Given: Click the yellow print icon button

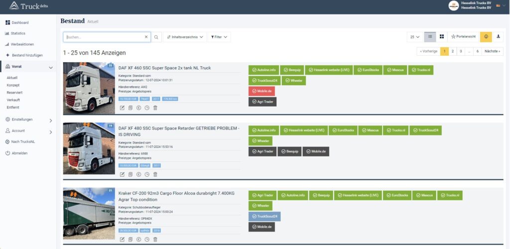Looking at the screenshot, I should click(486, 37).
